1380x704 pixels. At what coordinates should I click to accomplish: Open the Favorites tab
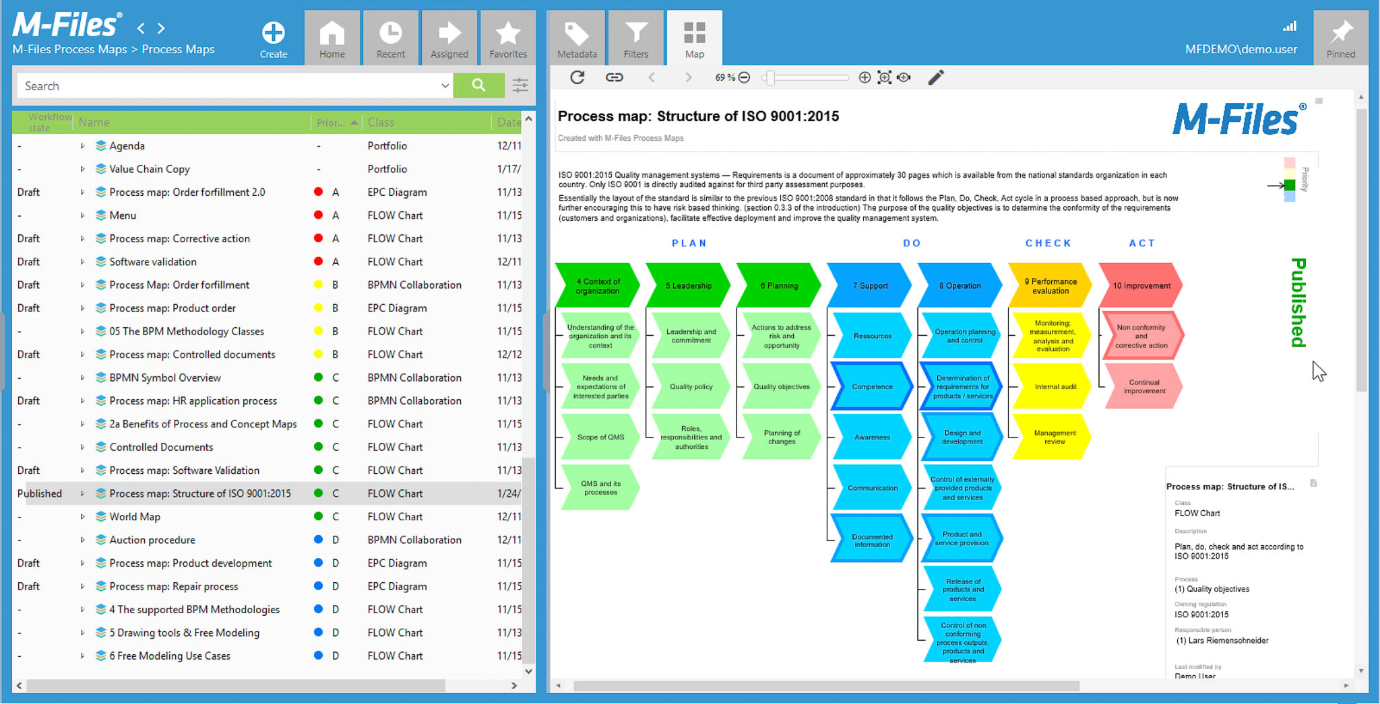pos(508,38)
